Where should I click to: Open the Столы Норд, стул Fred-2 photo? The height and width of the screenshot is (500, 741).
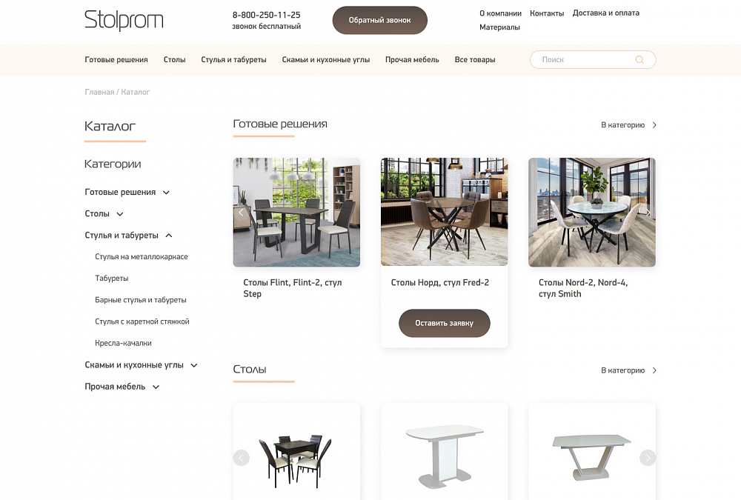pyautogui.click(x=444, y=212)
